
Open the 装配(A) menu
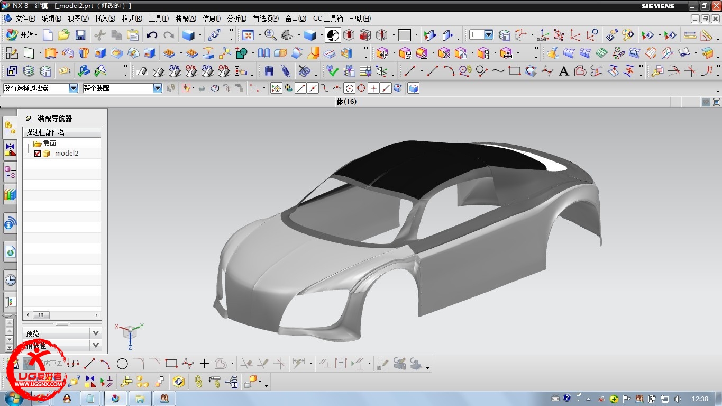[x=185, y=19]
